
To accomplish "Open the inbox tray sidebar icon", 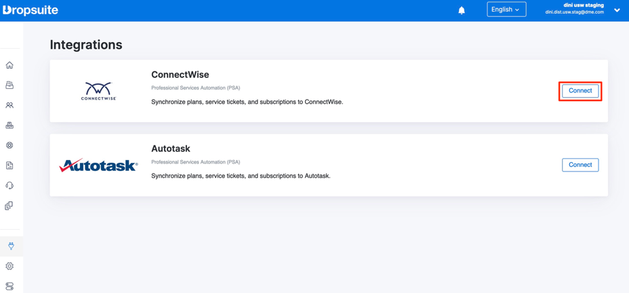I will (9, 85).
